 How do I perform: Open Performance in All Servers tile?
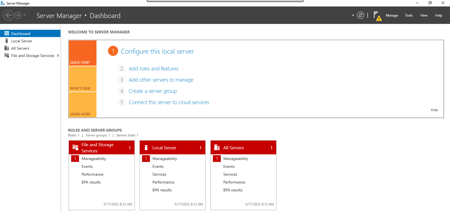[234, 182]
